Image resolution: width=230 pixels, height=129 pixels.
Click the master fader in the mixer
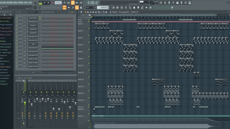coord(25,103)
